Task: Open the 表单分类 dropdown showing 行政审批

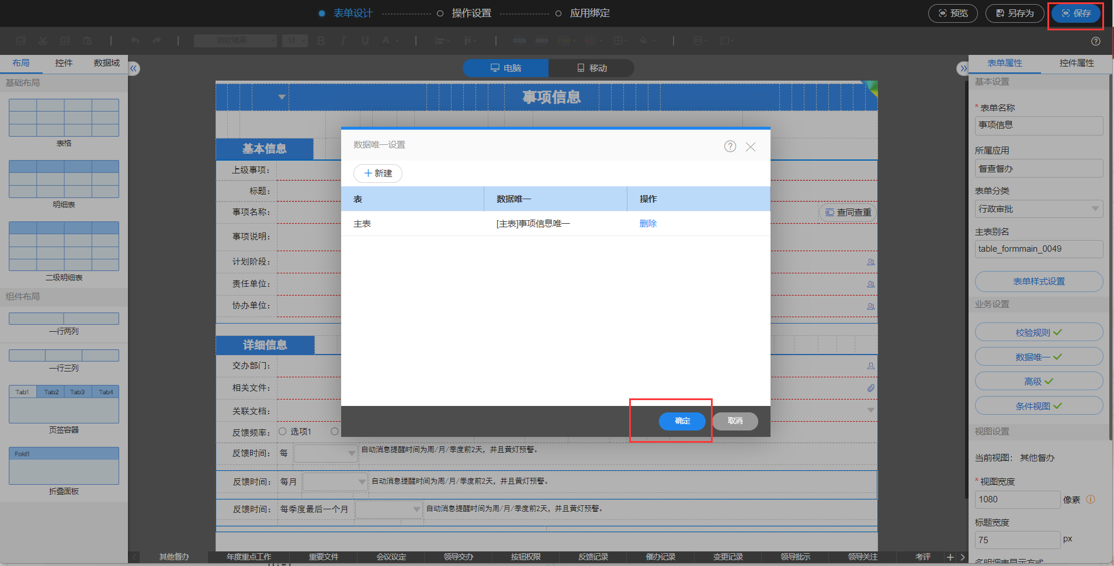Action: 1038,209
